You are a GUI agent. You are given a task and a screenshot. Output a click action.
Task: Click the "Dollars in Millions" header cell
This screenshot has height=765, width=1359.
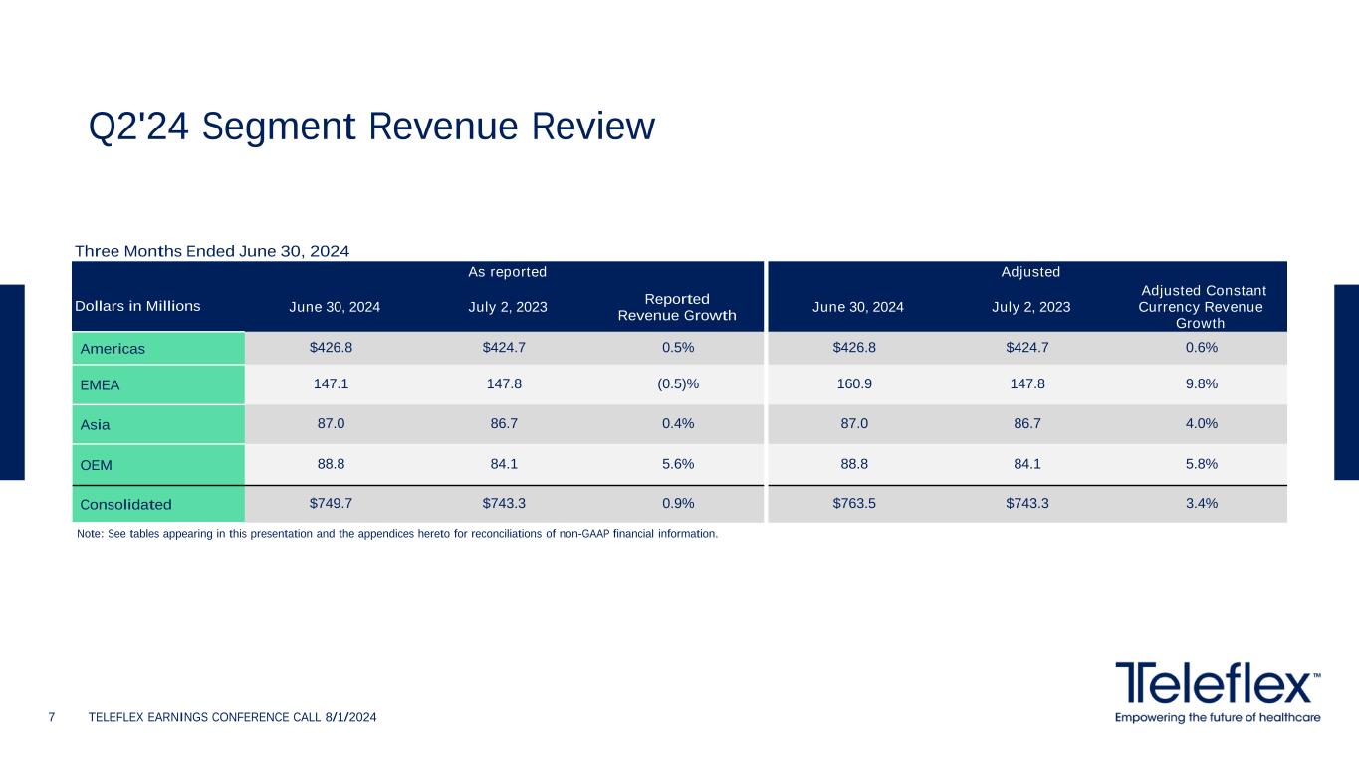[138, 306]
